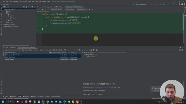
Task: Open the Git menu in menu bar
Action: pos(40,1)
